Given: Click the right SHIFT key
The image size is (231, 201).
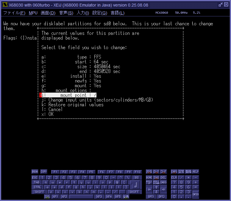Looking at the screenshot, I should click(x=134, y=192).
